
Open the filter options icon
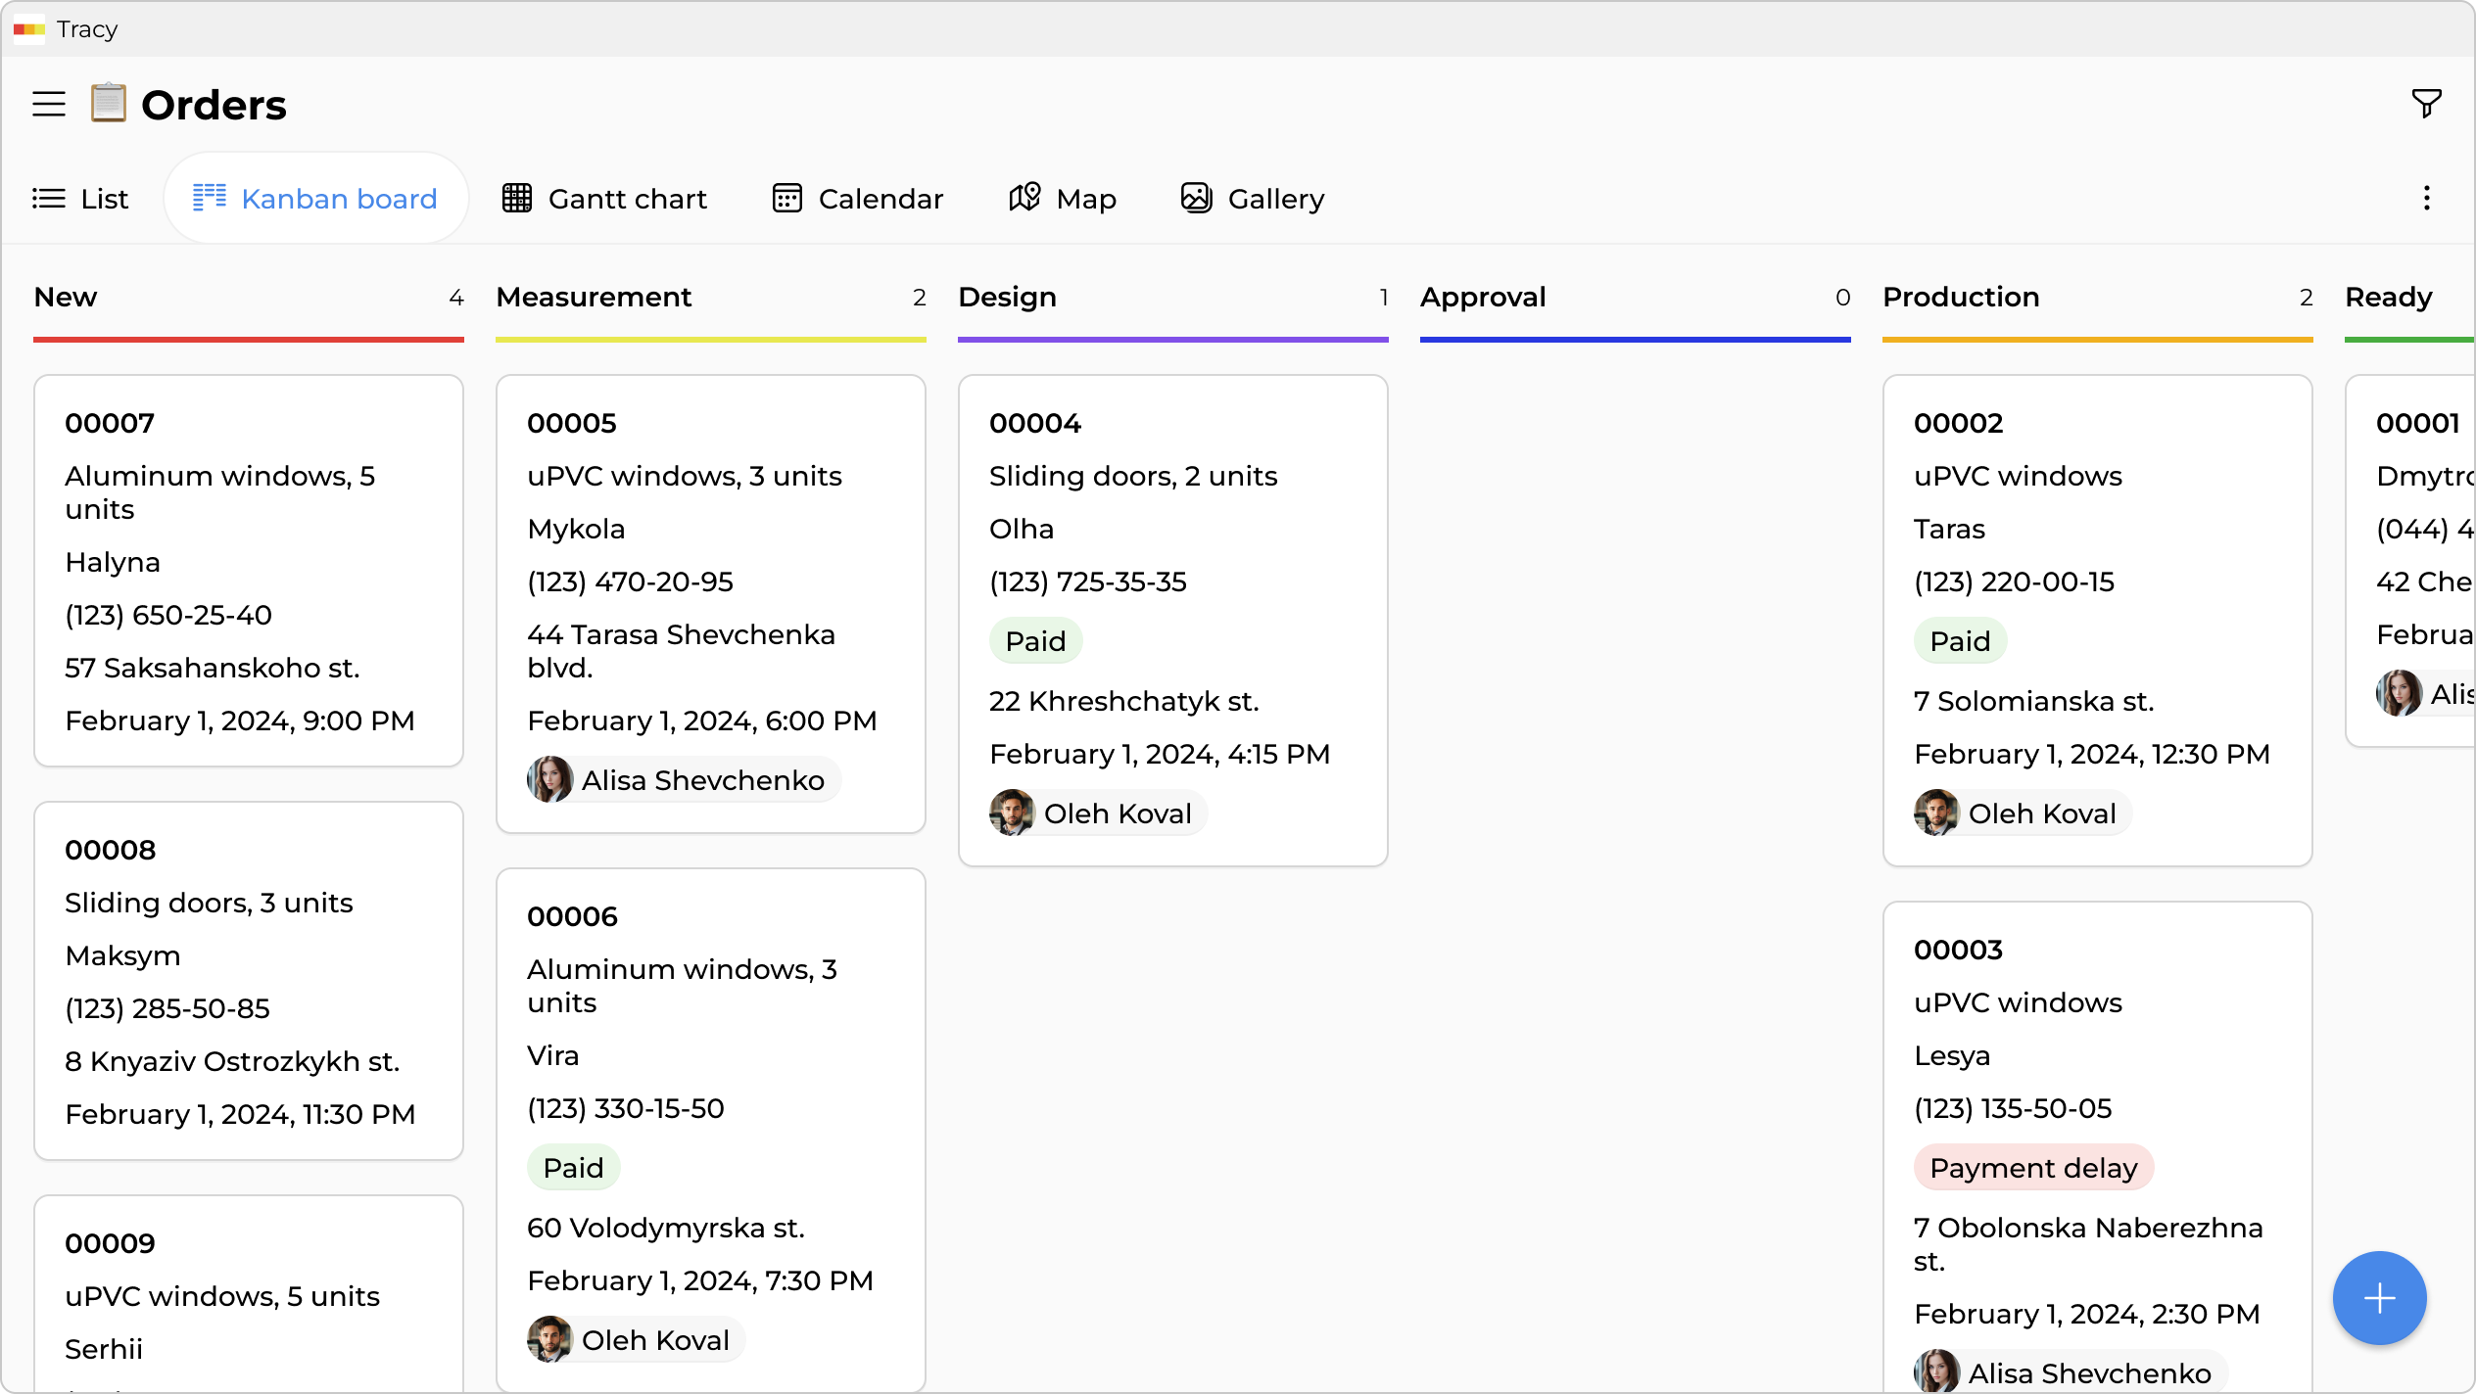pyautogui.click(x=2426, y=102)
